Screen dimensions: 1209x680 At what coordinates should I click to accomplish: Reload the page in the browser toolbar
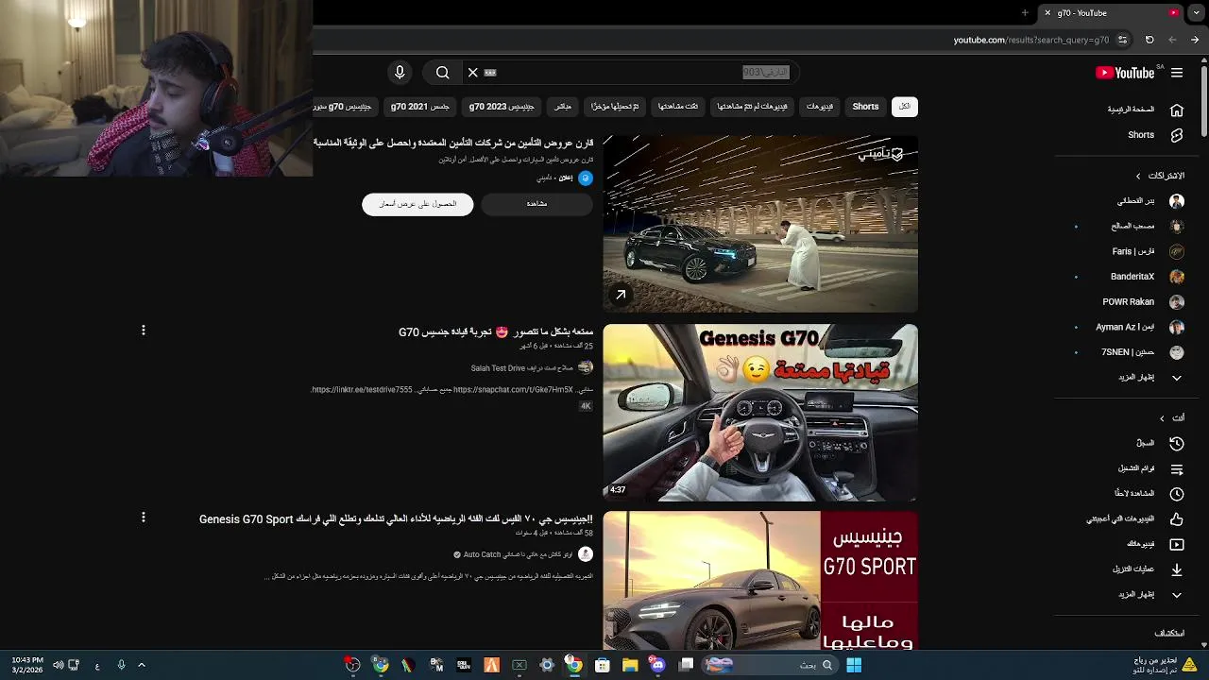(1149, 40)
